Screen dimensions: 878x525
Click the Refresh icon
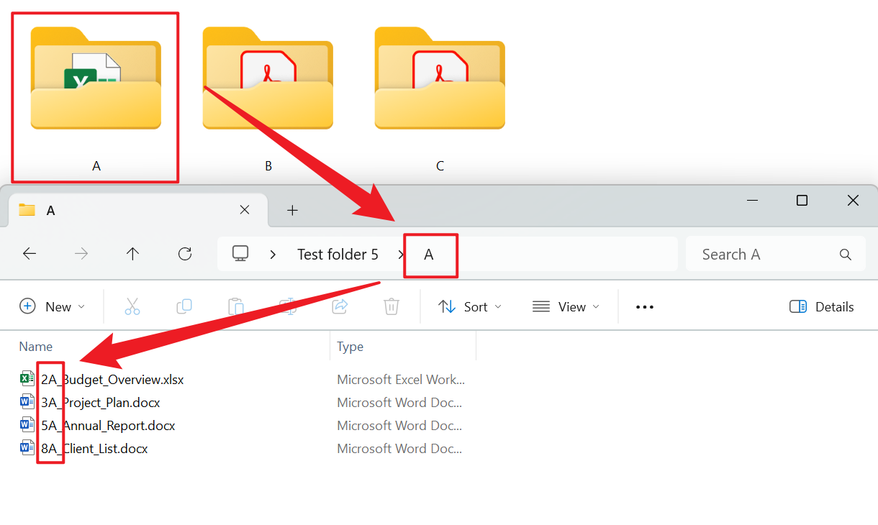pyautogui.click(x=185, y=254)
